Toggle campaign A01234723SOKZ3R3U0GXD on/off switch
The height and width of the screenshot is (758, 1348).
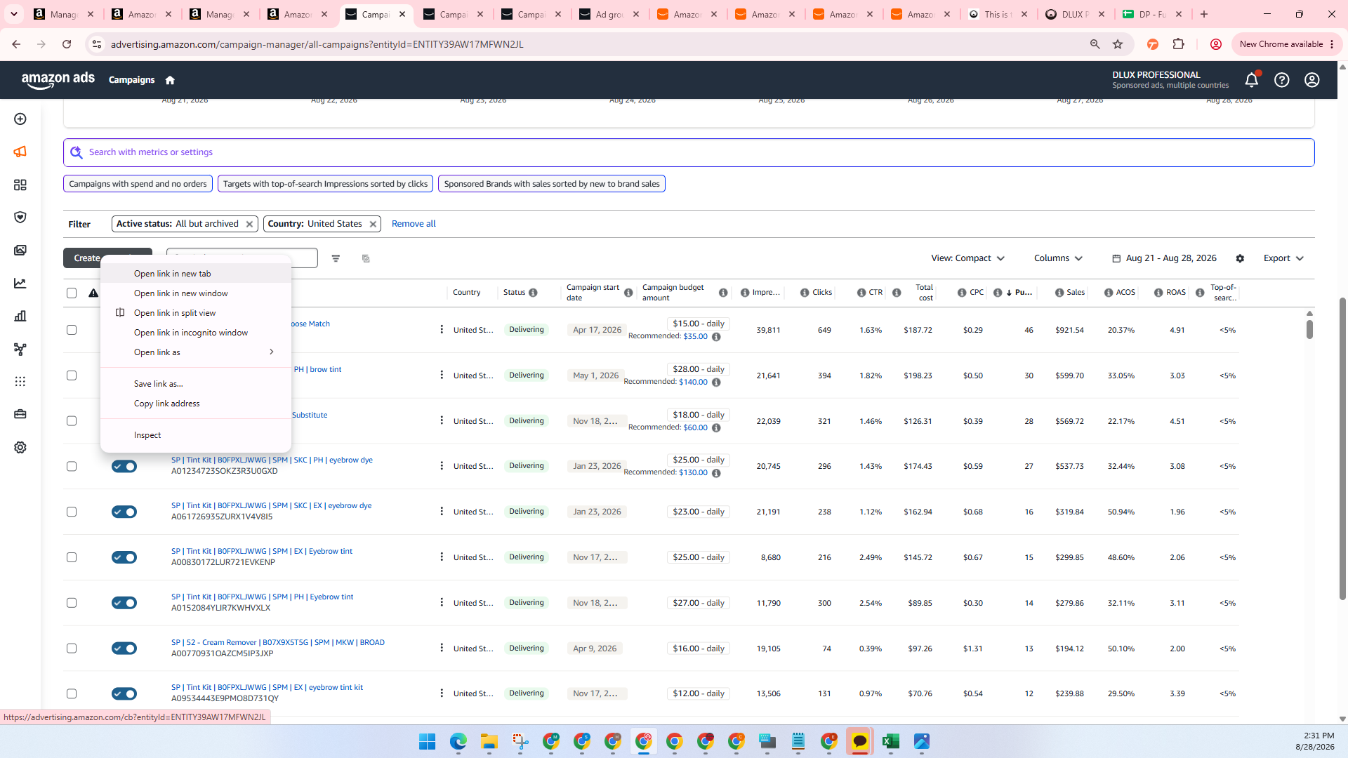[124, 466]
